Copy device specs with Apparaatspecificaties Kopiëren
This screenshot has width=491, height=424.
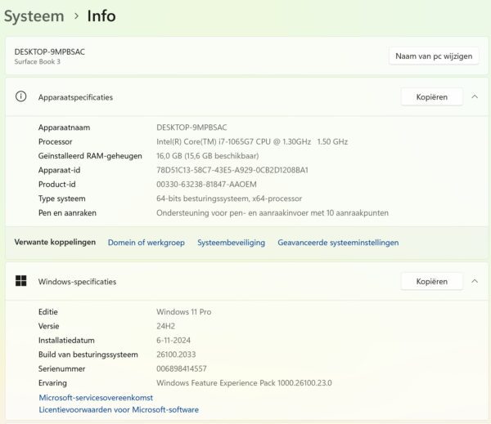[432, 97]
